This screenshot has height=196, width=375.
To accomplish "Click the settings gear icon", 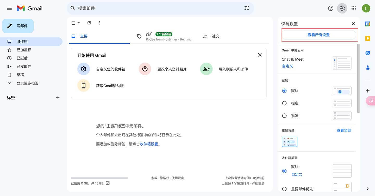I will tap(342, 8).
